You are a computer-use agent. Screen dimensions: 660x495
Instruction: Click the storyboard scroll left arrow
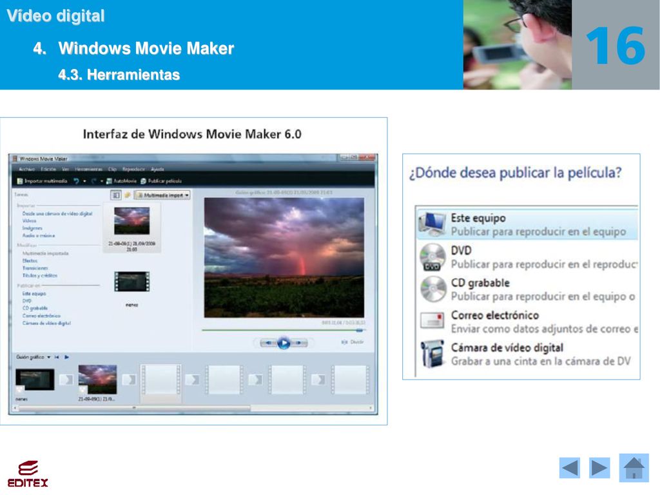pyautogui.click(x=15, y=408)
